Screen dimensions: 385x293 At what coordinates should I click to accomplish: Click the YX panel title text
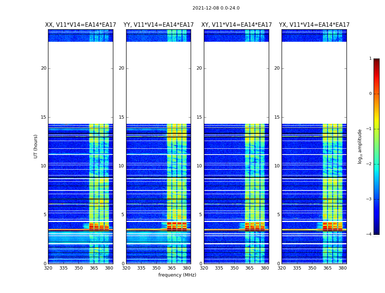coord(314,25)
